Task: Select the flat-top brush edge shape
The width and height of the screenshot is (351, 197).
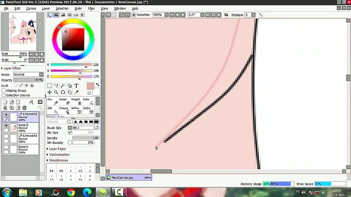Action: coord(97,121)
